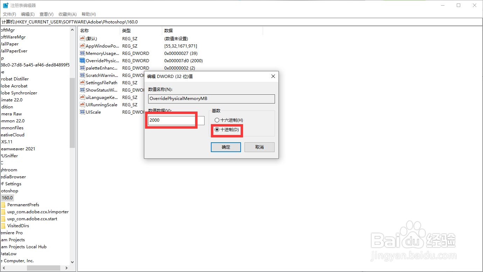
Task: Click the (数值未设置) data cell
Action: [176, 38]
